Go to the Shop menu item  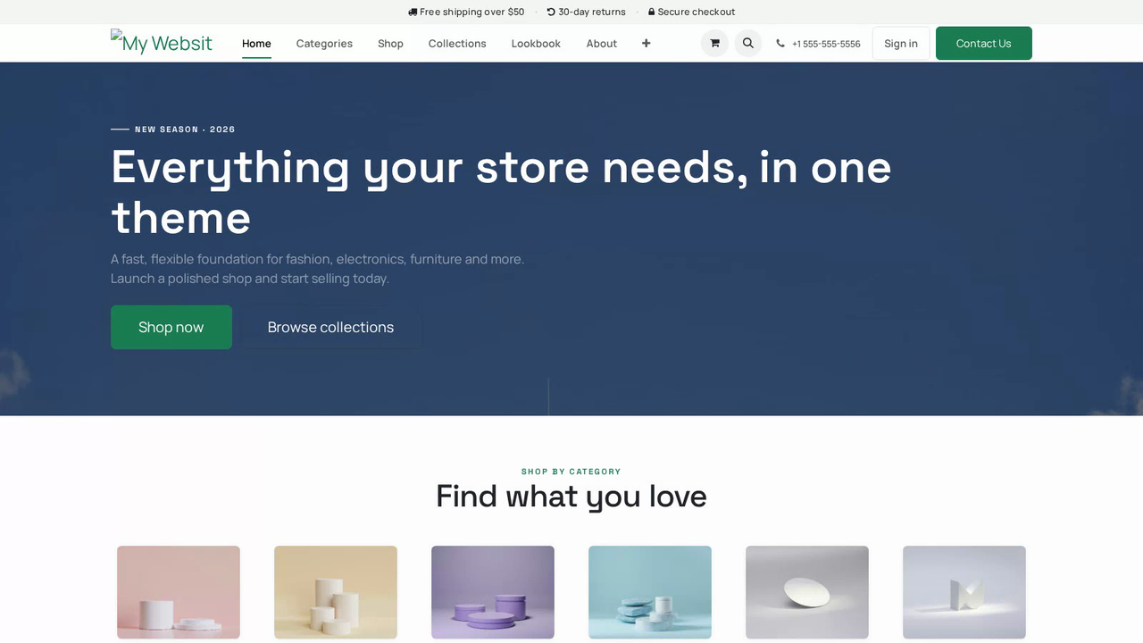coord(390,43)
